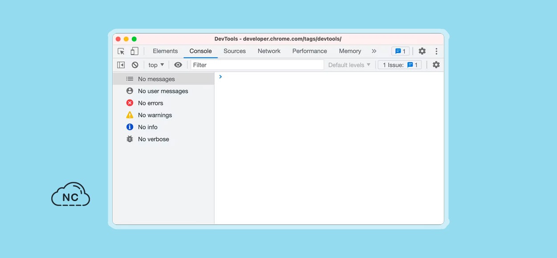Screen dimensions: 557x258
Task: Open the Memory tab
Action: [350, 51]
